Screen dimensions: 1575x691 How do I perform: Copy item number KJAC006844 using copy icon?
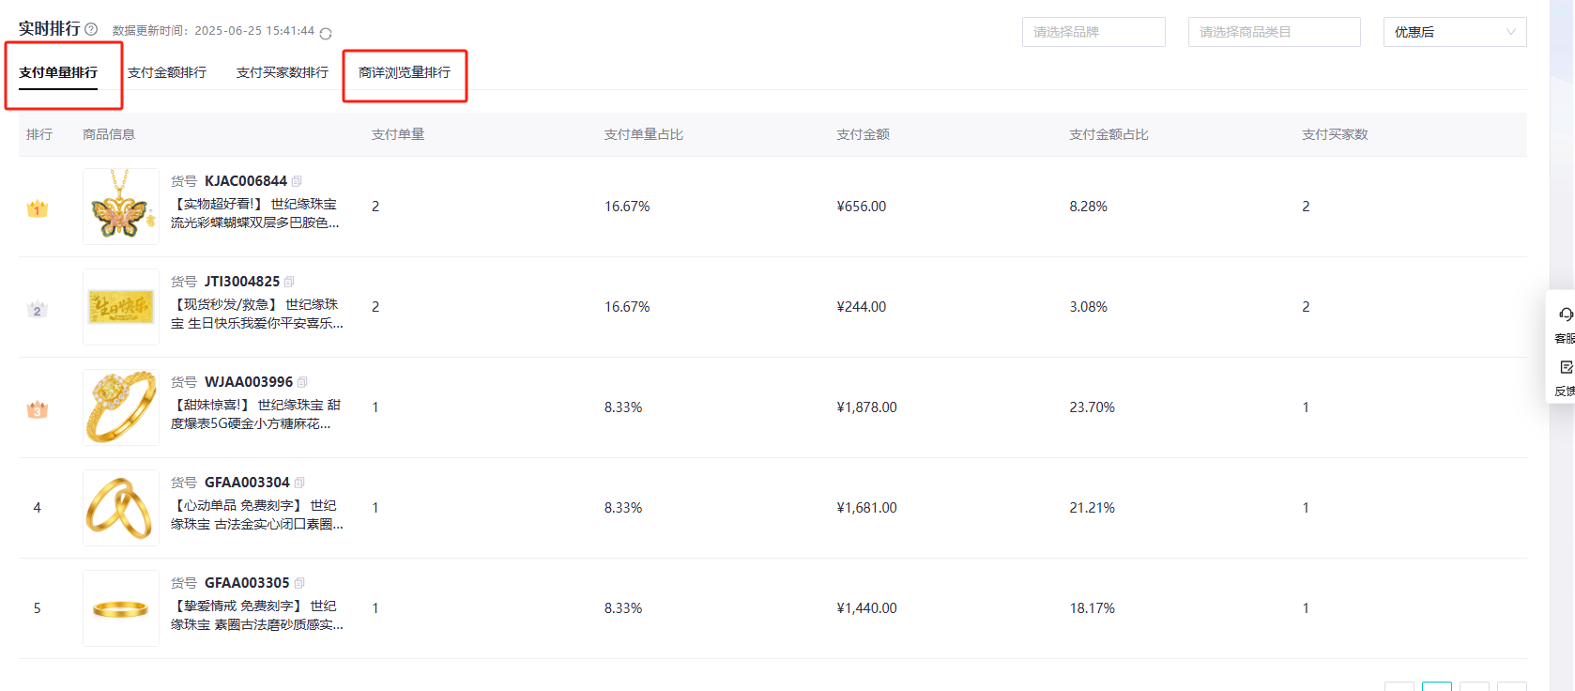pyautogui.click(x=297, y=181)
